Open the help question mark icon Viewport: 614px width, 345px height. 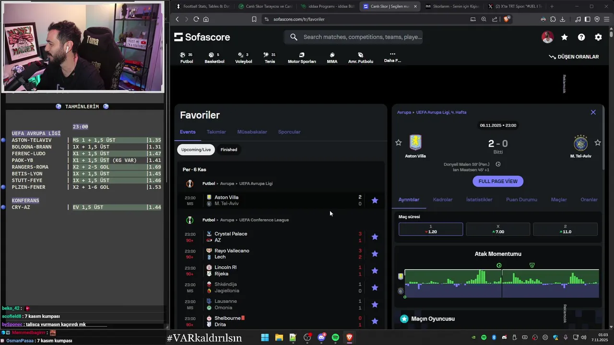click(581, 37)
